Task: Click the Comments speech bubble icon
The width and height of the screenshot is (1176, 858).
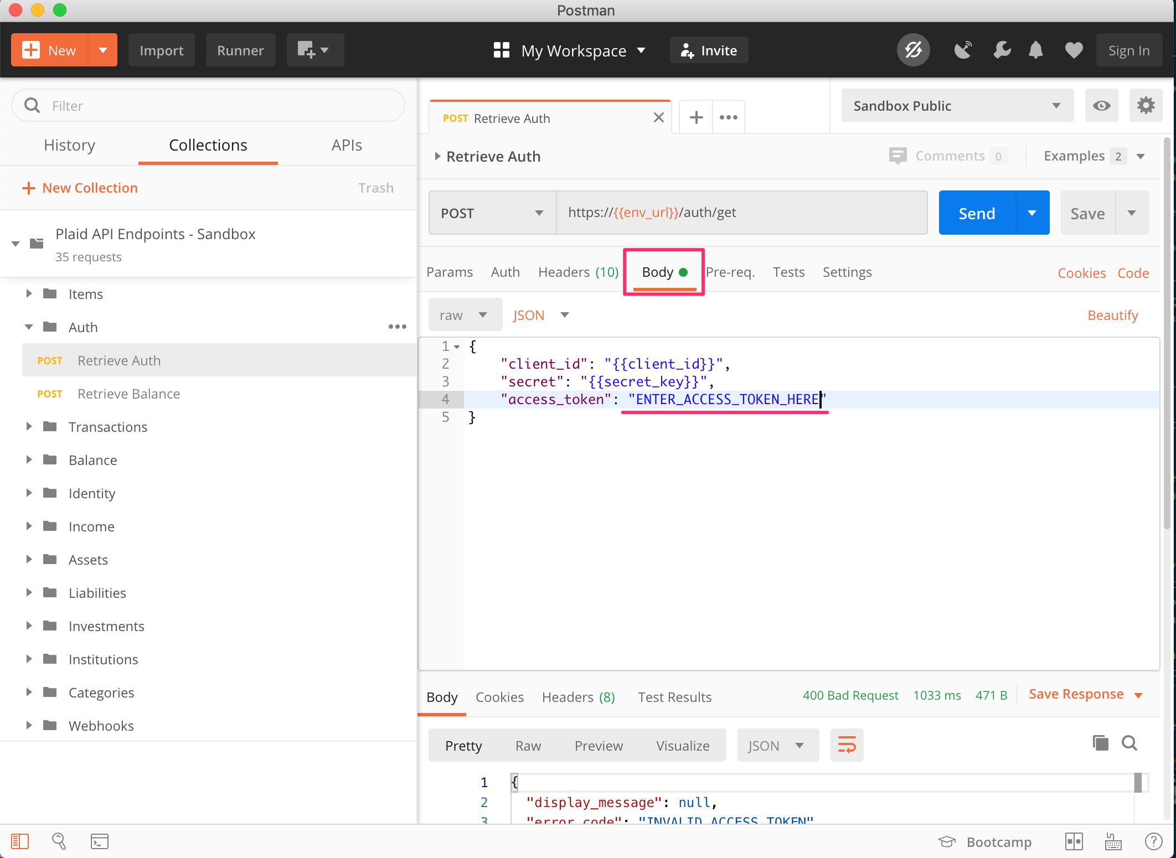Action: click(898, 156)
